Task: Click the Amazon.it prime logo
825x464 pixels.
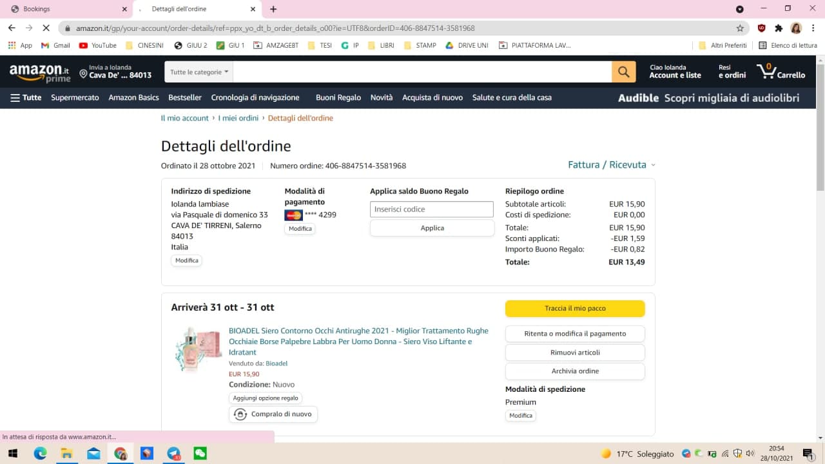Action: click(x=39, y=72)
